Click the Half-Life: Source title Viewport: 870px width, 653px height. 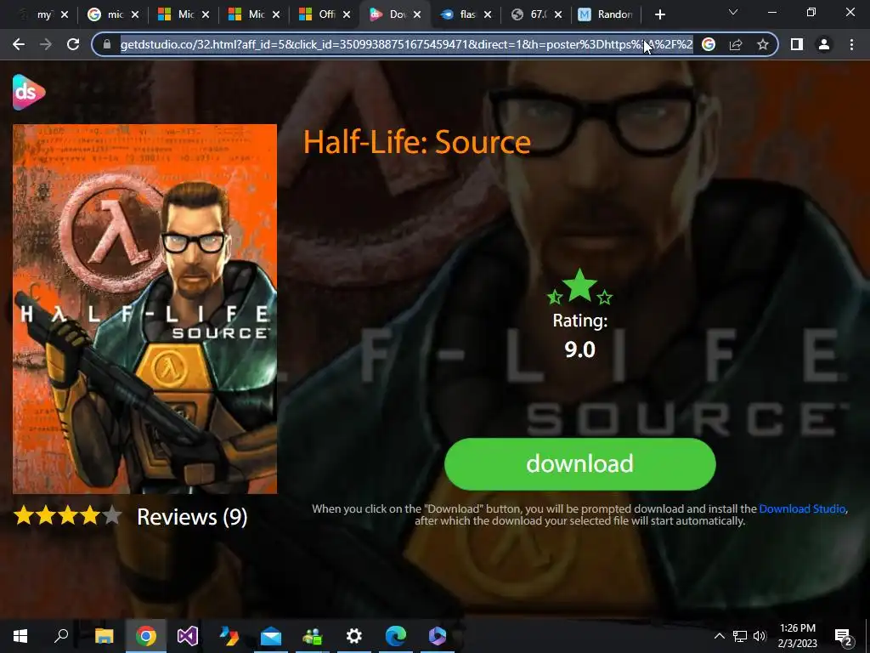point(416,142)
